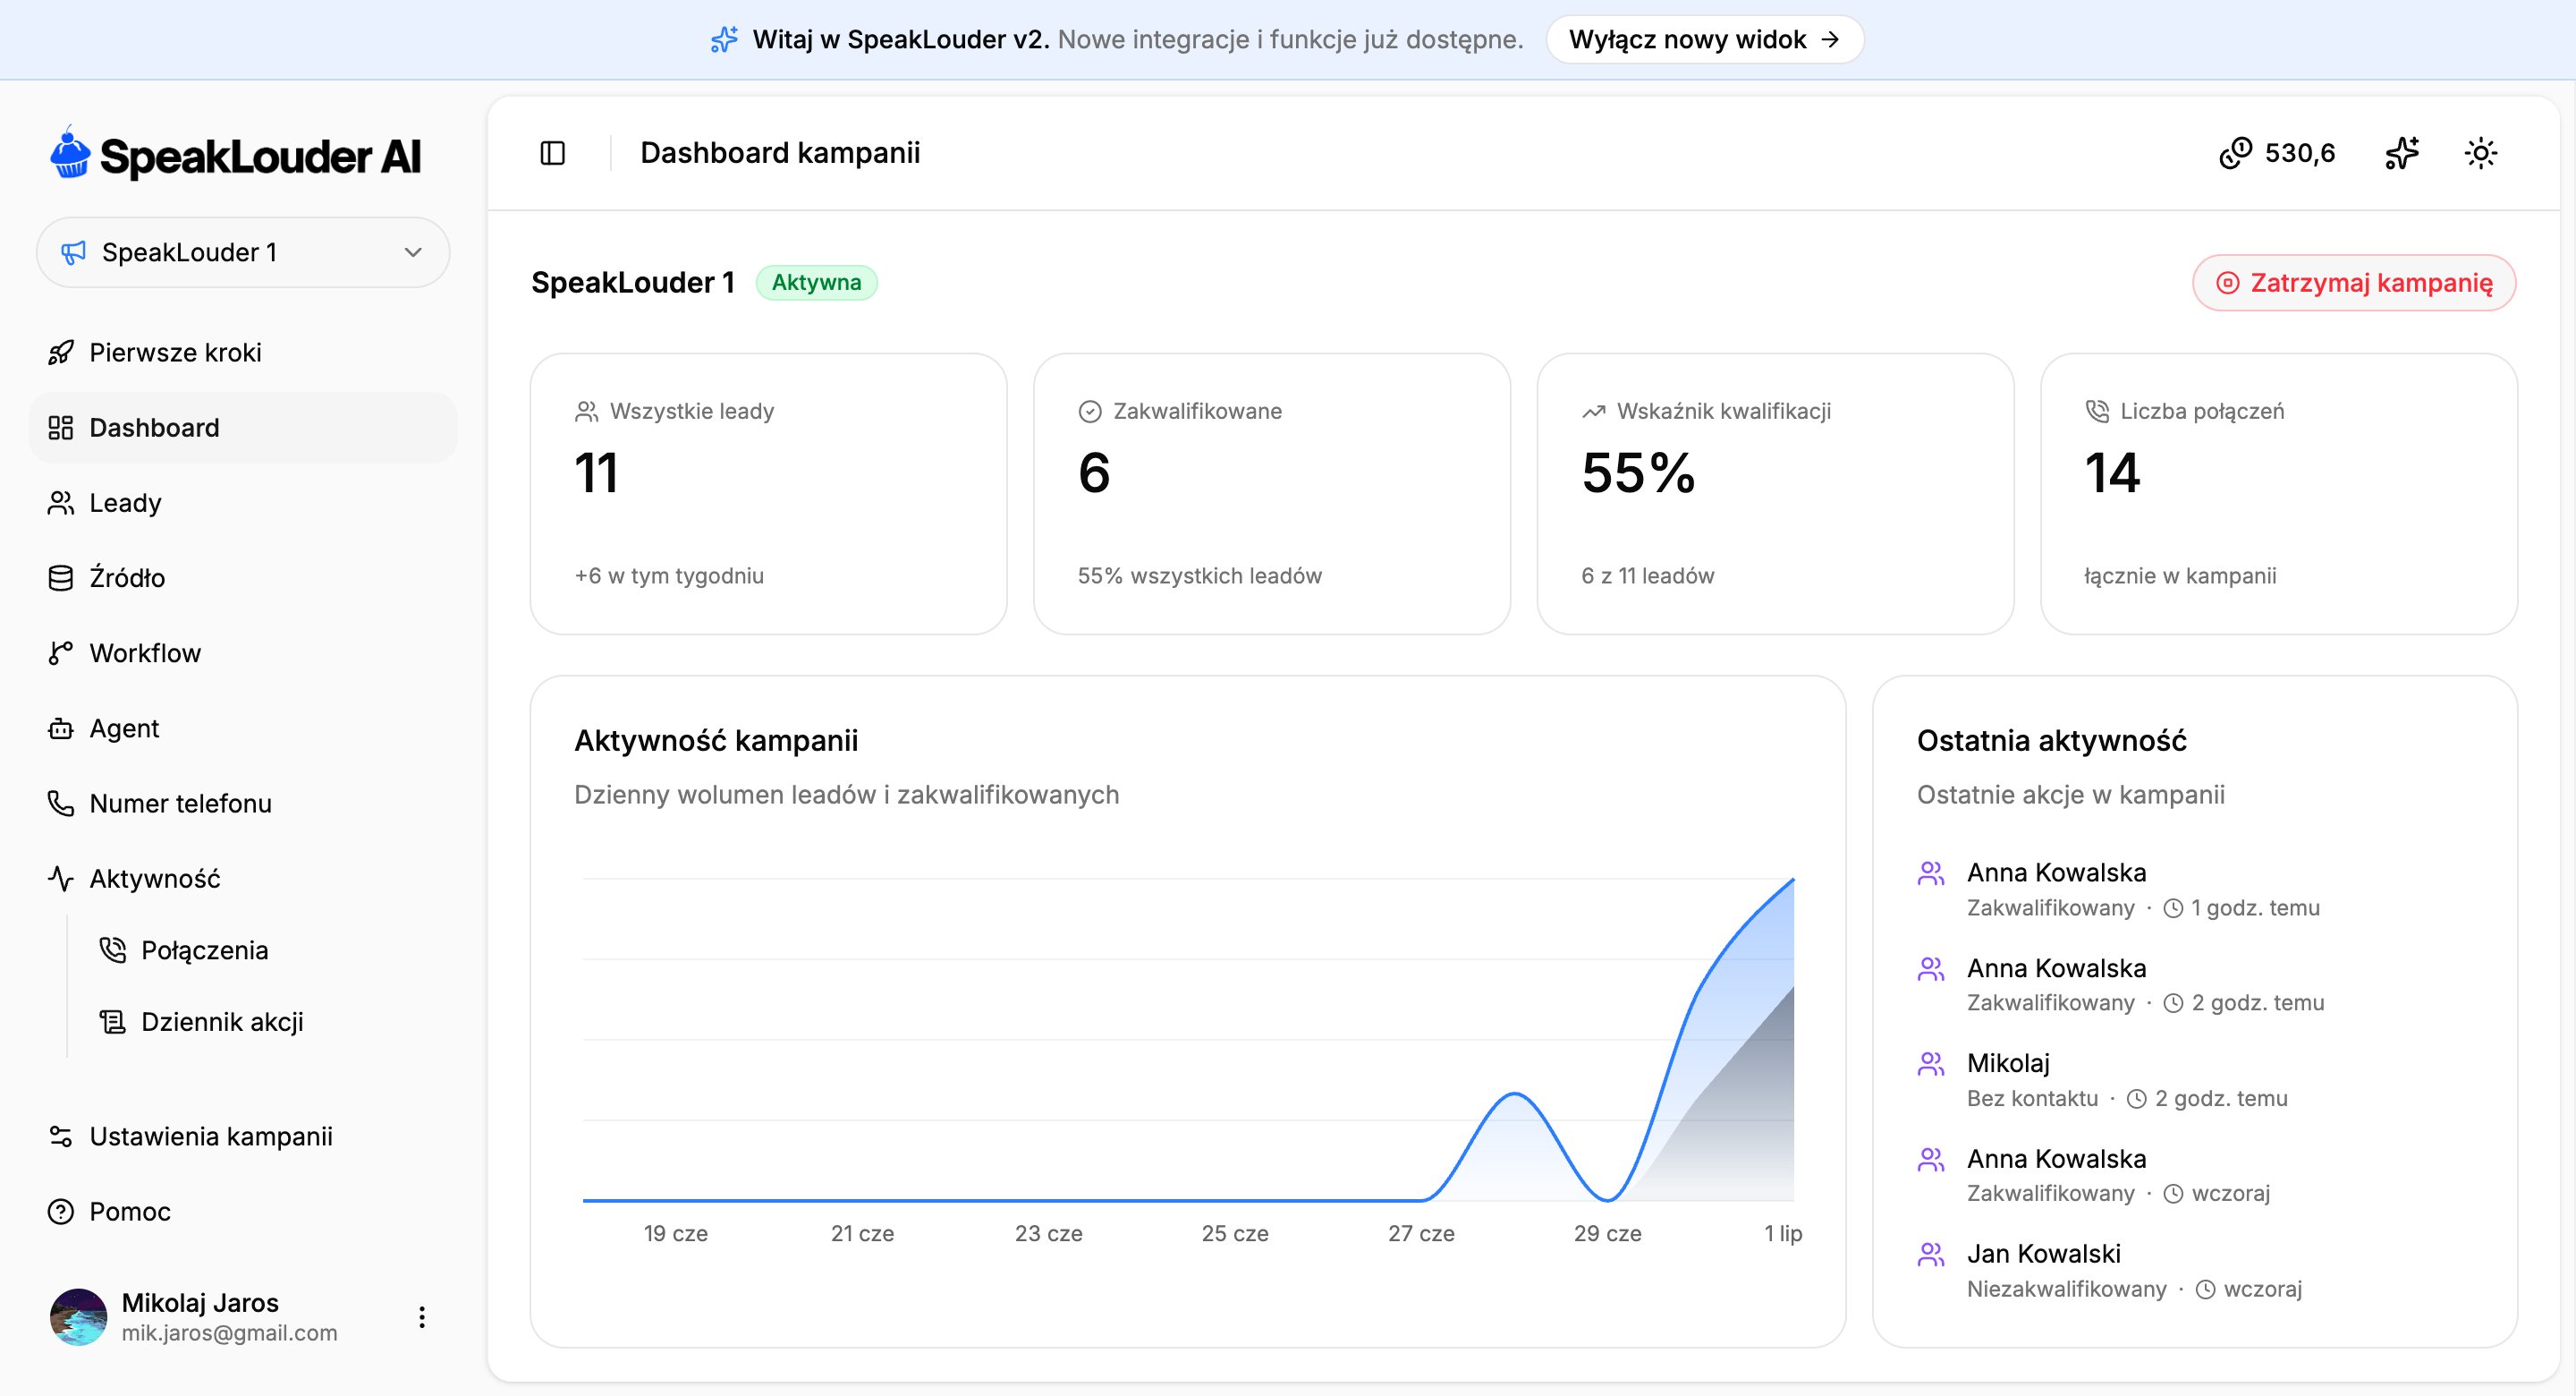Click the Mikolaj Bez kontaktu activity entry
The height and width of the screenshot is (1396, 2576).
[2194, 1080]
